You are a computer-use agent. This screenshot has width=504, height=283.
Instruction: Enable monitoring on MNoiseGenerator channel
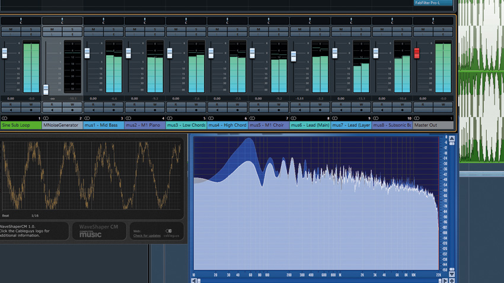click(x=52, y=110)
